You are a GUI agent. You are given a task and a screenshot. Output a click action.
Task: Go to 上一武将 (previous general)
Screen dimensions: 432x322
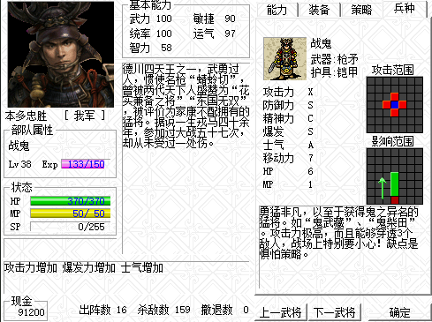pyautogui.click(x=280, y=312)
